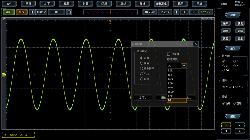Click the H horizontal icon

point(32,12)
